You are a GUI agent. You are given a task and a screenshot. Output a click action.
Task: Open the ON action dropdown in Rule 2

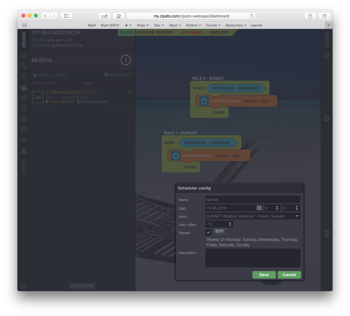click(266, 101)
